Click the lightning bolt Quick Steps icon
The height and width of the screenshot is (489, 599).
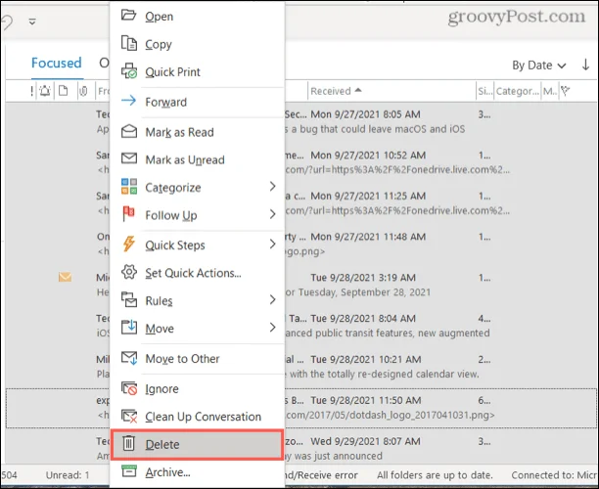click(129, 244)
